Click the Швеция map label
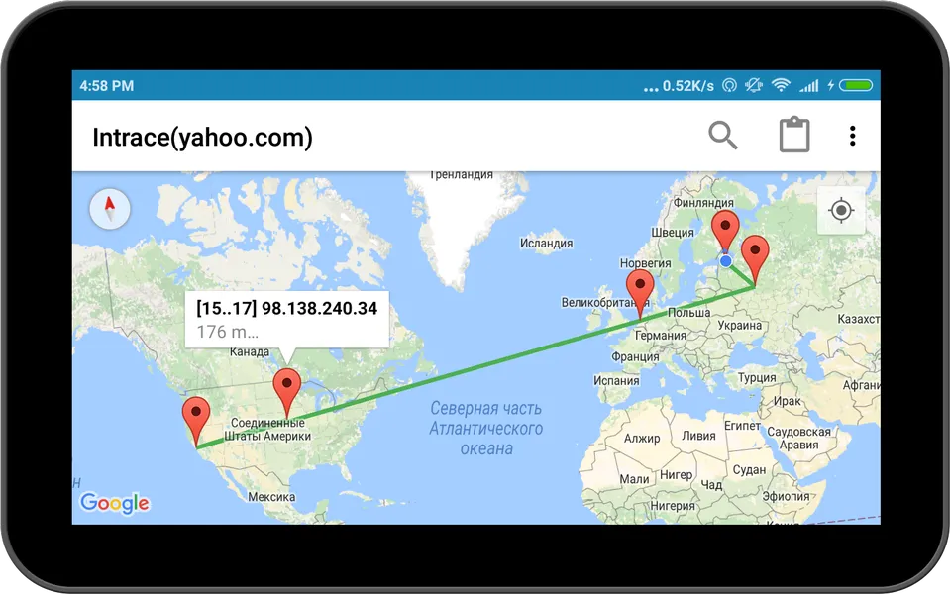The image size is (950, 594). tap(673, 233)
